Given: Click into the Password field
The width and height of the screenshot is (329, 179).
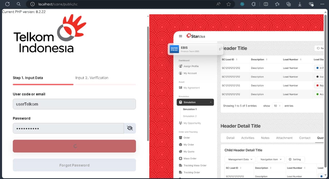Looking at the screenshot, I should (68, 128).
